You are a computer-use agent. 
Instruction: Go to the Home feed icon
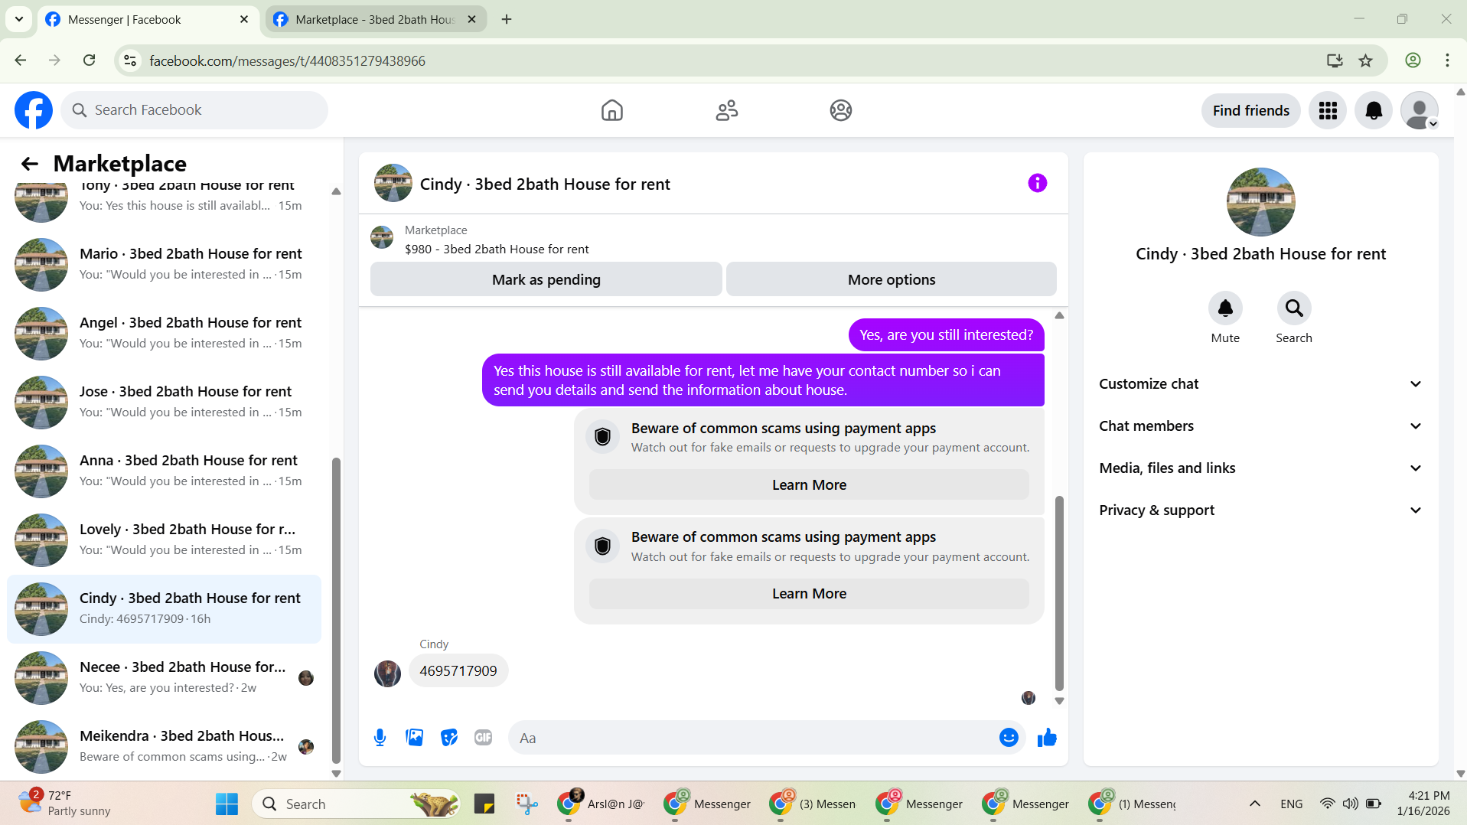[611, 110]
